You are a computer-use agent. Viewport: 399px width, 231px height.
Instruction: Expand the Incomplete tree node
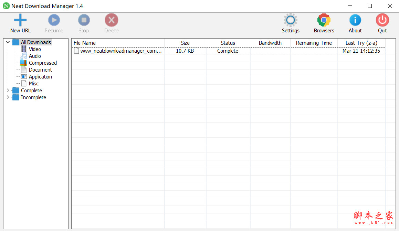8,97
